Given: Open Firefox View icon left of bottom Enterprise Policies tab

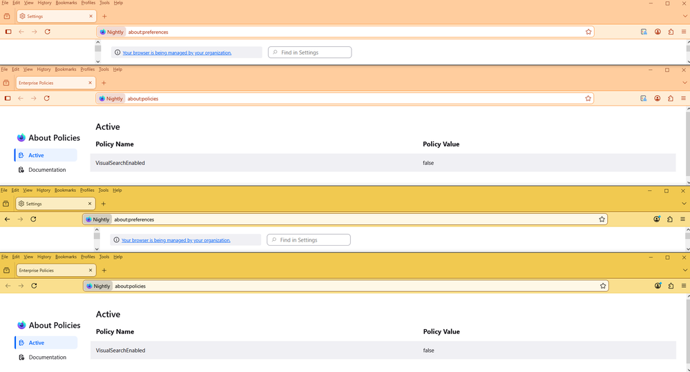Looking at the screenshot, I should [6, 271].
